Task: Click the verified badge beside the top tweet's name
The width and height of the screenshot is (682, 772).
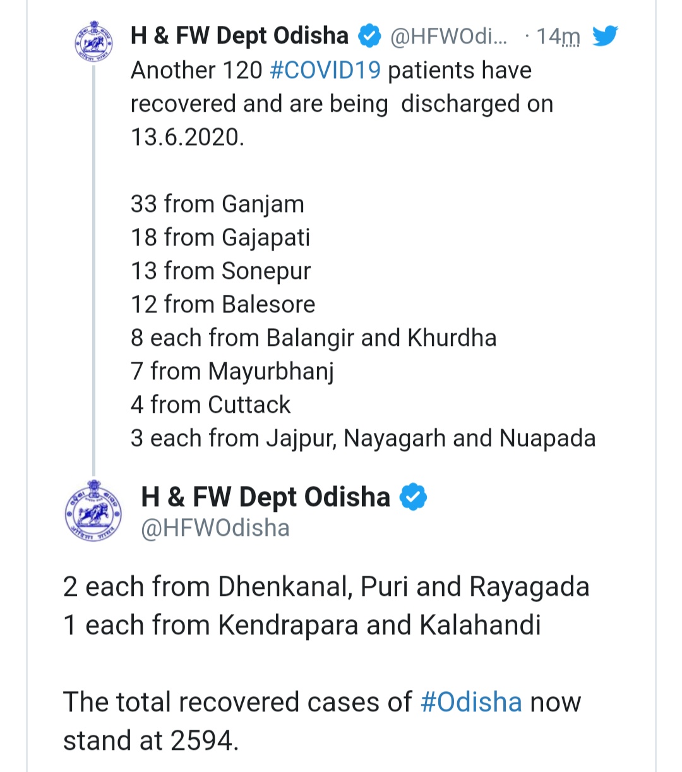Action: 369,36
